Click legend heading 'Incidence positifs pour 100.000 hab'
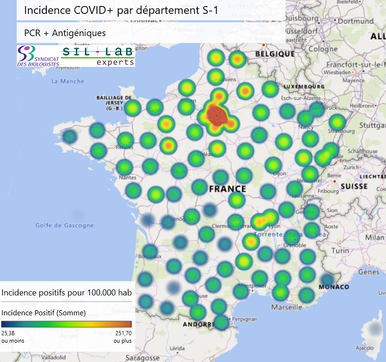The image size is (386, 362). (66, 293)
